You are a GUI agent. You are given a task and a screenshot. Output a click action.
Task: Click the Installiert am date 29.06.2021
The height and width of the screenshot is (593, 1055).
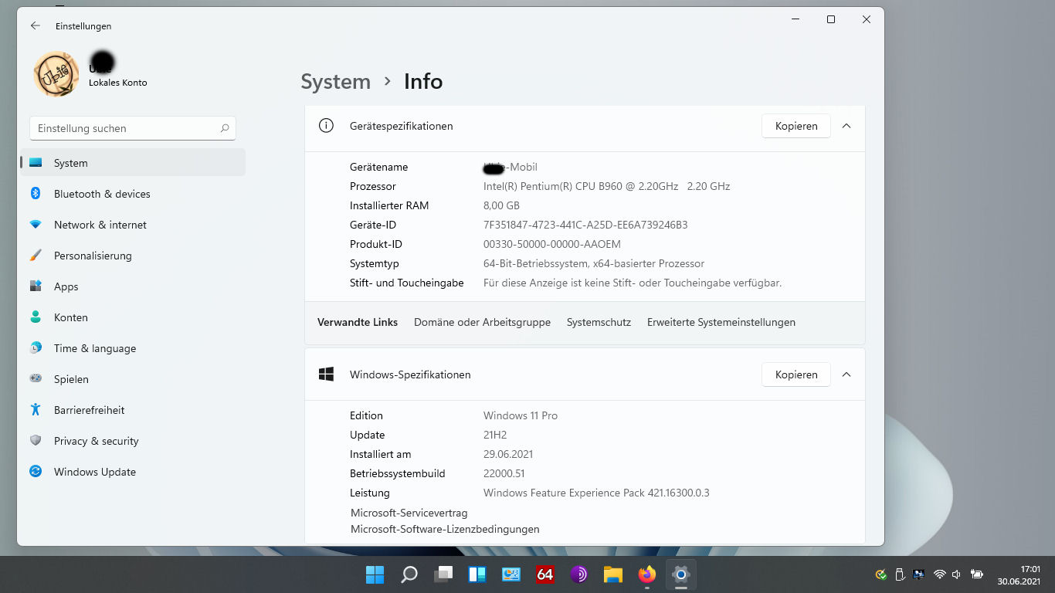(508, 454)
